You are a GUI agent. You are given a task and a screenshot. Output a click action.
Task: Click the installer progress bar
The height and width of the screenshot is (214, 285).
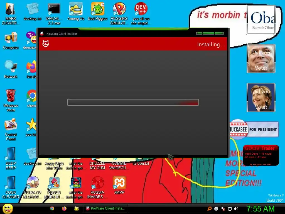pyautogui.click(x=133, y=102)
